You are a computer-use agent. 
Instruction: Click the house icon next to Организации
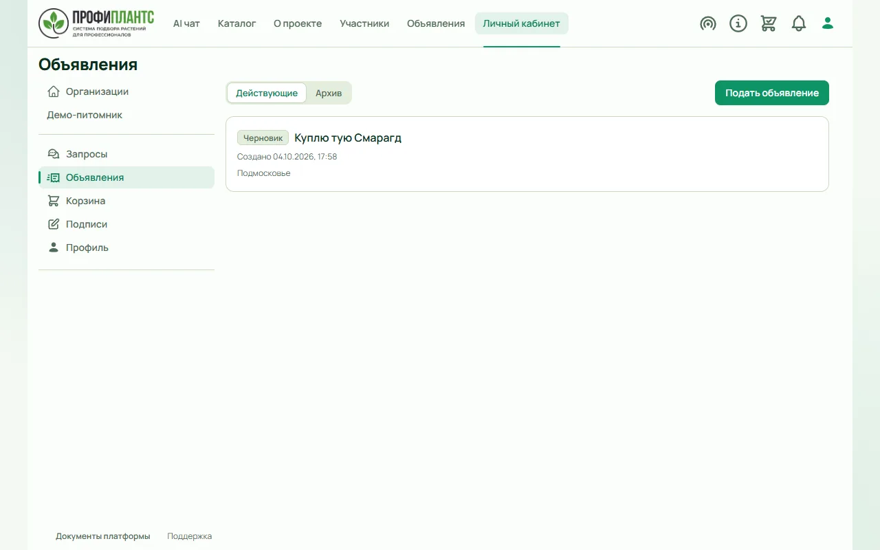tap(54, 91)
